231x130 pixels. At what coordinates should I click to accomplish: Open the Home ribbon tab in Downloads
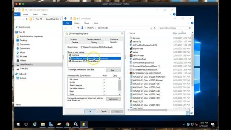click(x=77, y=23)
